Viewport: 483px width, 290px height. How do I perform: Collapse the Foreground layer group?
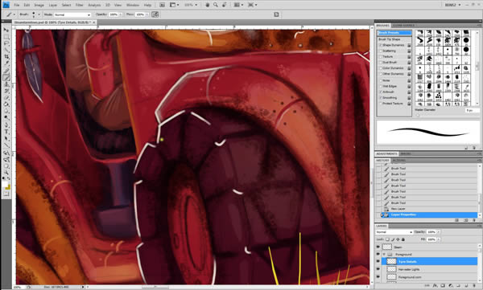click(384, 255)
